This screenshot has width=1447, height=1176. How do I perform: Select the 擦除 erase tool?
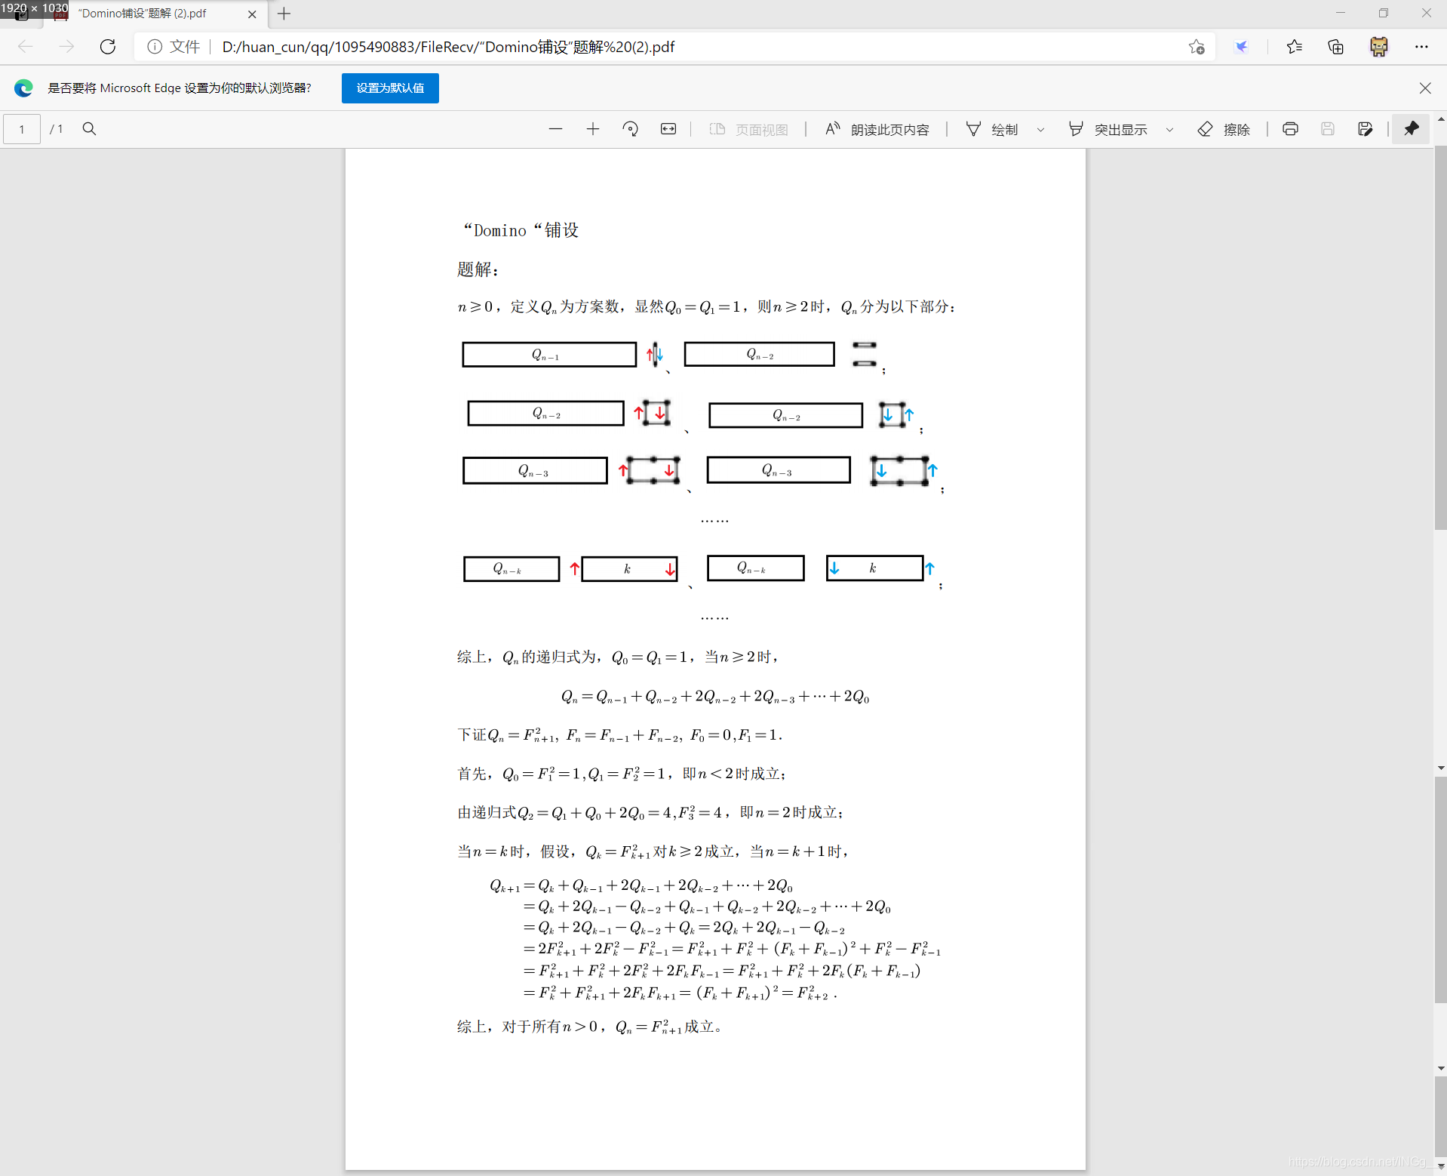tap(1224, 130)
